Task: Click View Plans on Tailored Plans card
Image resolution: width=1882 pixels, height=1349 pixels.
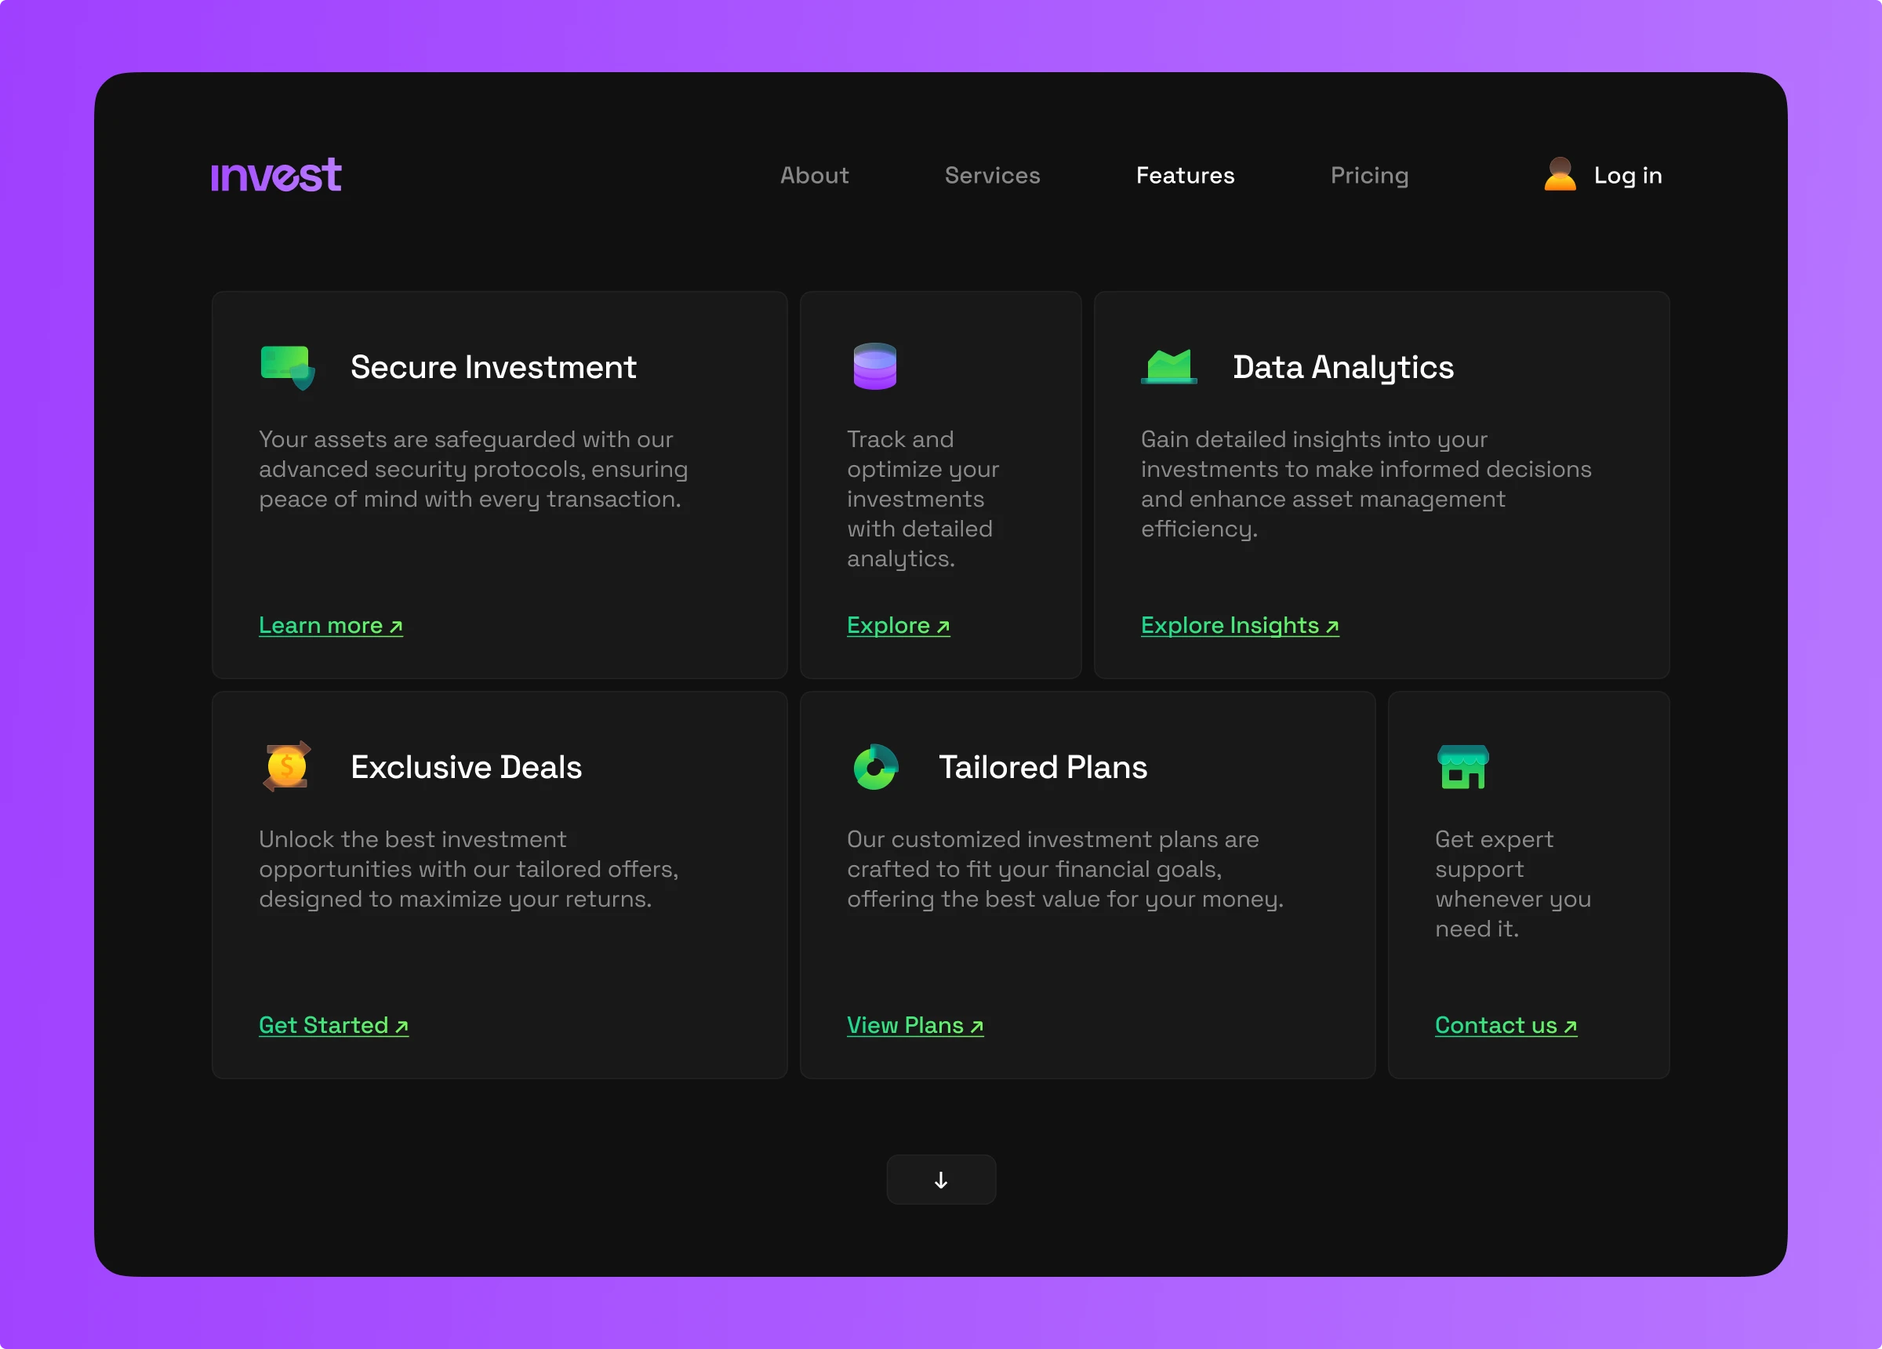Action: click(915, 1025)
